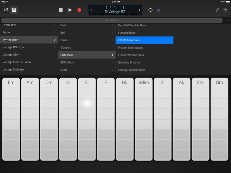Play the C chord strip

(x=87, y=119)
